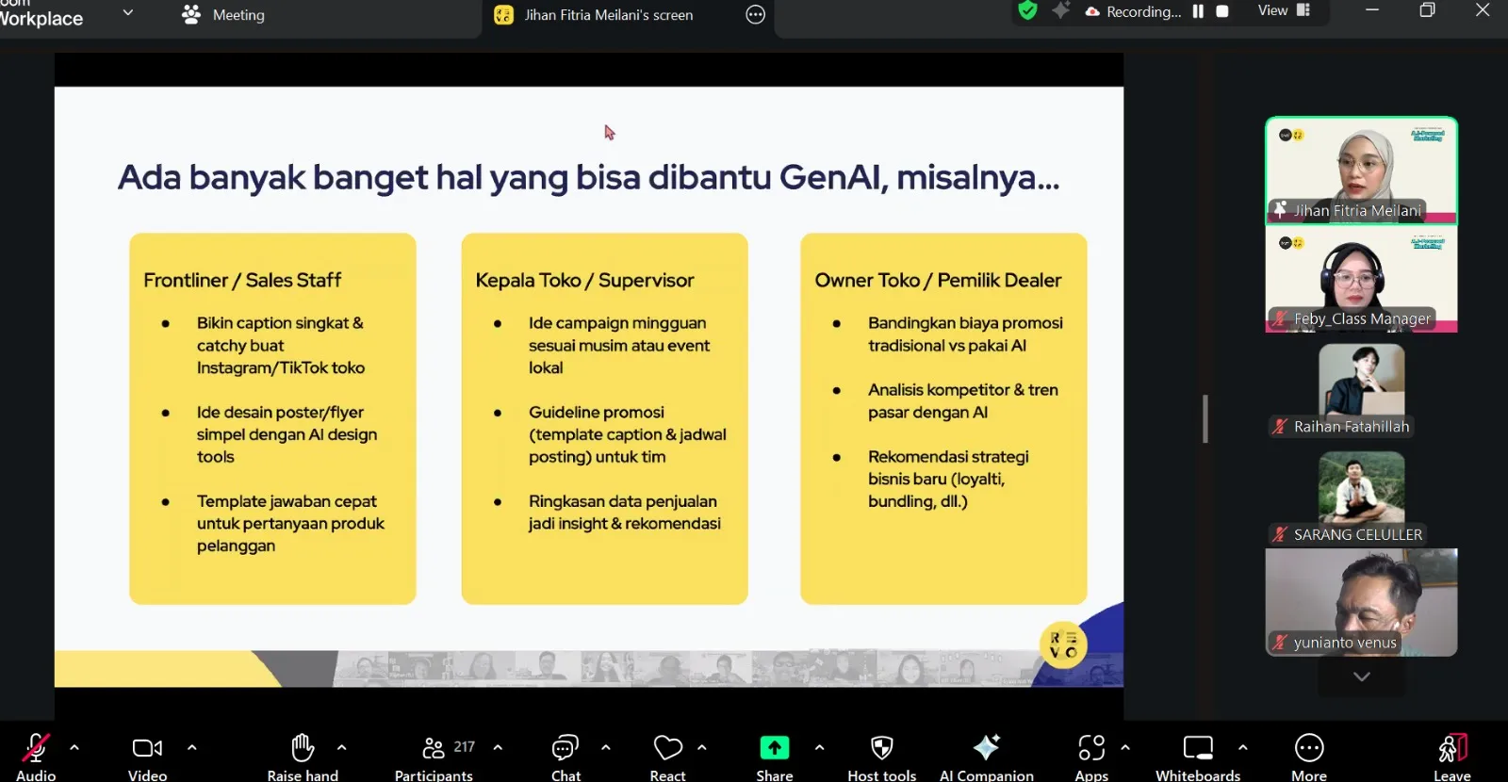Click the 'Owner Toko / Pemilik Dealer' heading
Viewport: 1508px width, 782px height.
point(938,280)
